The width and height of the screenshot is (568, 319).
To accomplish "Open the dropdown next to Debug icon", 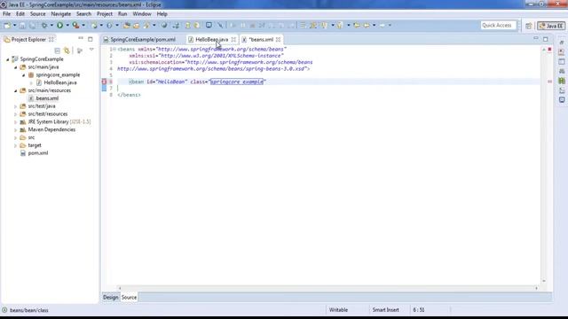I will (x=51, y=26).
